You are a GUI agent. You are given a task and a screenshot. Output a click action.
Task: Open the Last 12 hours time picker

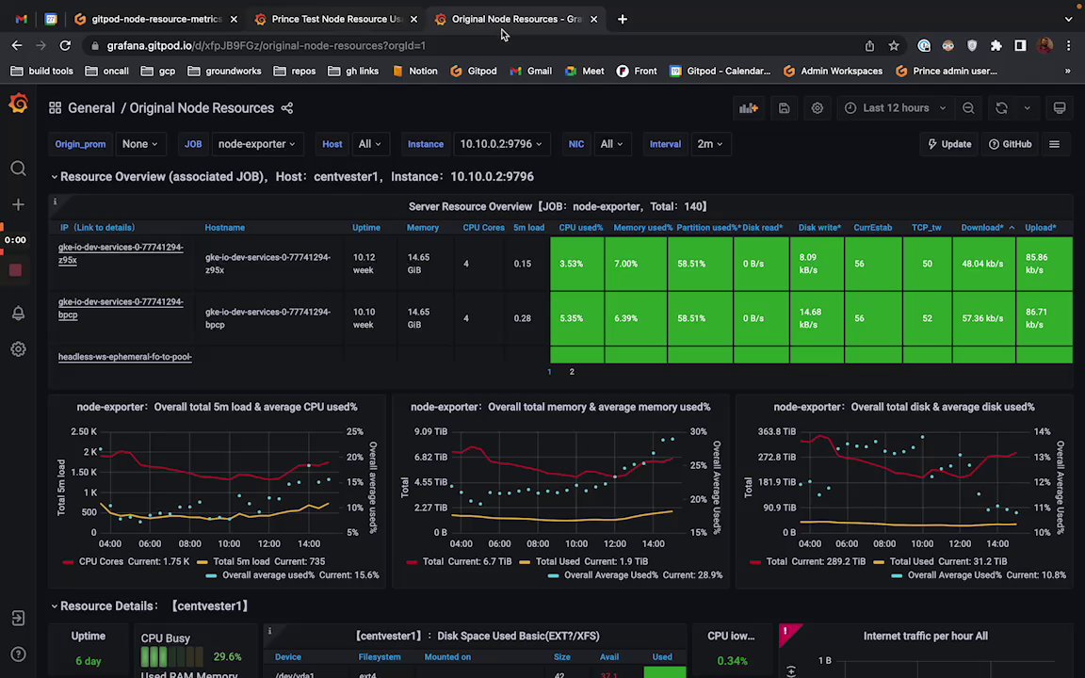(896, 108)
